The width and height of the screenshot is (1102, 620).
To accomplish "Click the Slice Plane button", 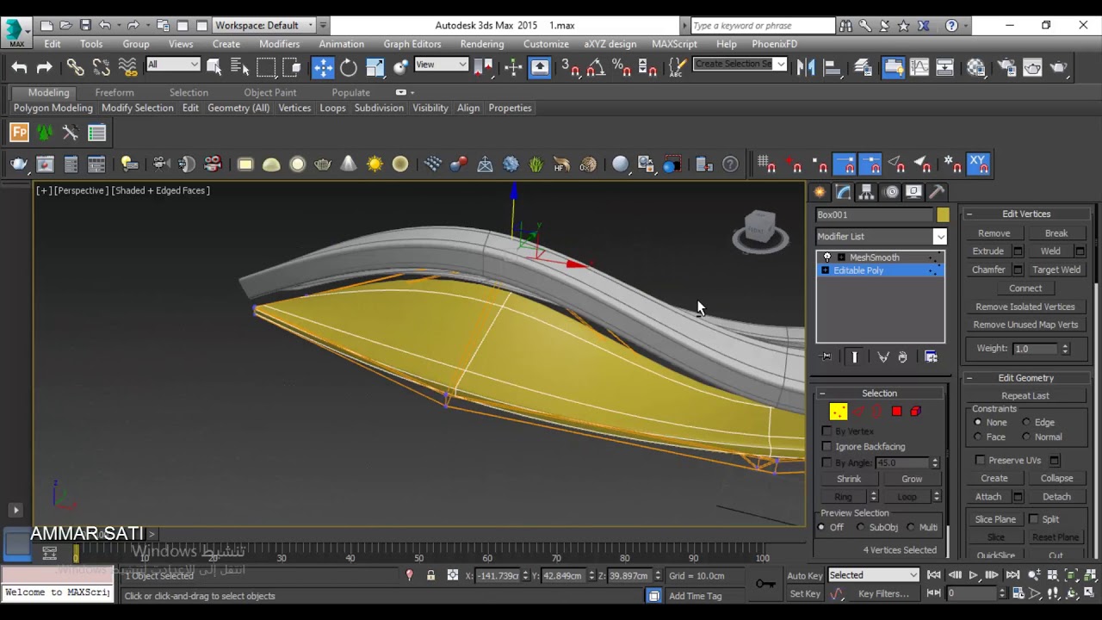I will point(995,519).
